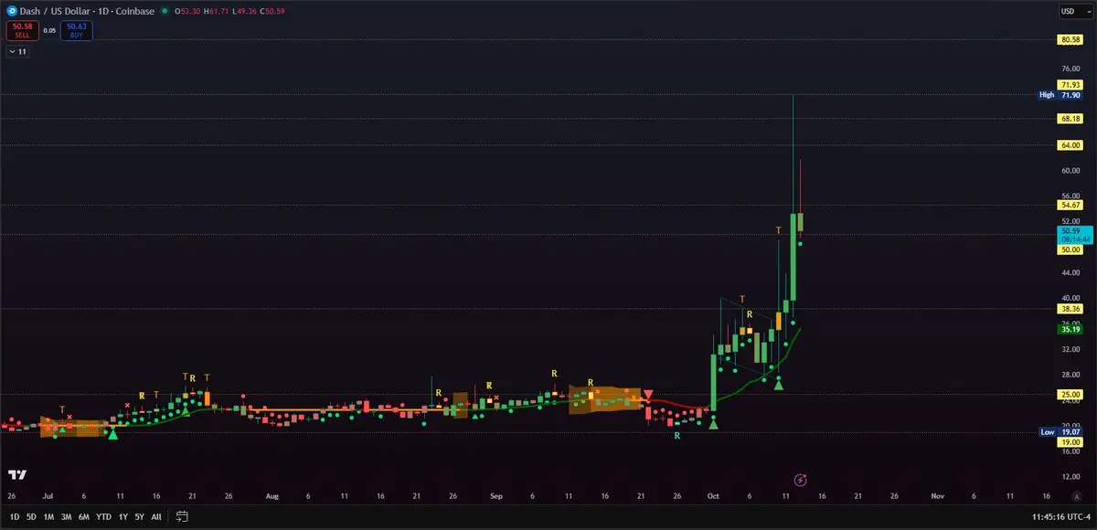Image resolution: width=1097 pixels, height=530 pixels.
Task: Click the 64.00 yellow price level label
Action: (x=1070, y=145)
